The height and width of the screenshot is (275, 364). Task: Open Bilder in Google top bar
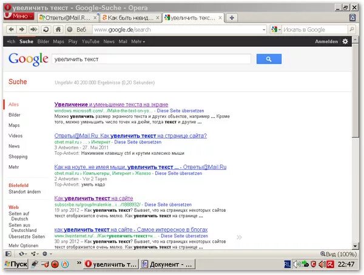click(x=43, y=41)
